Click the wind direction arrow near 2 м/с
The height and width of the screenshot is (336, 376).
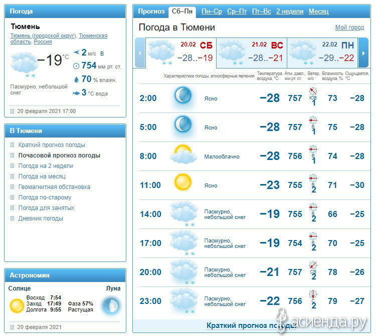76,52
